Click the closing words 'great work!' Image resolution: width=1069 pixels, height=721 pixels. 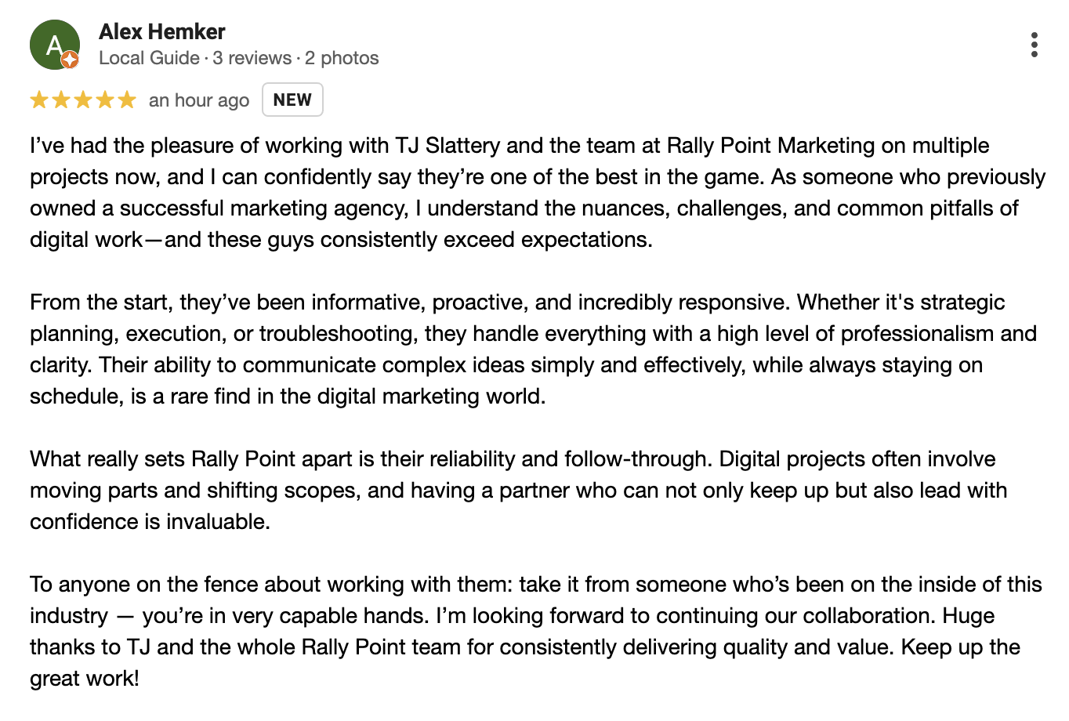tap(85, 679)
